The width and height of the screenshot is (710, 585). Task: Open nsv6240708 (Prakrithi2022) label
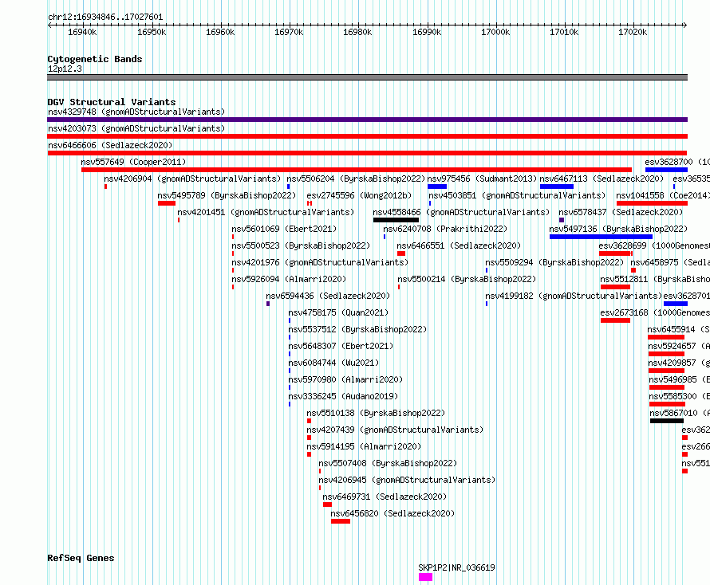tap(446, 229)
